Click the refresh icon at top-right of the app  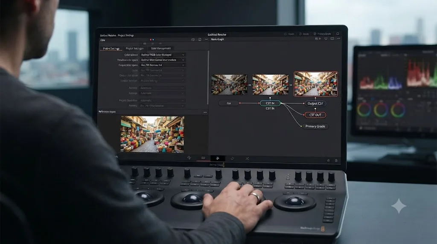[338, 34]
